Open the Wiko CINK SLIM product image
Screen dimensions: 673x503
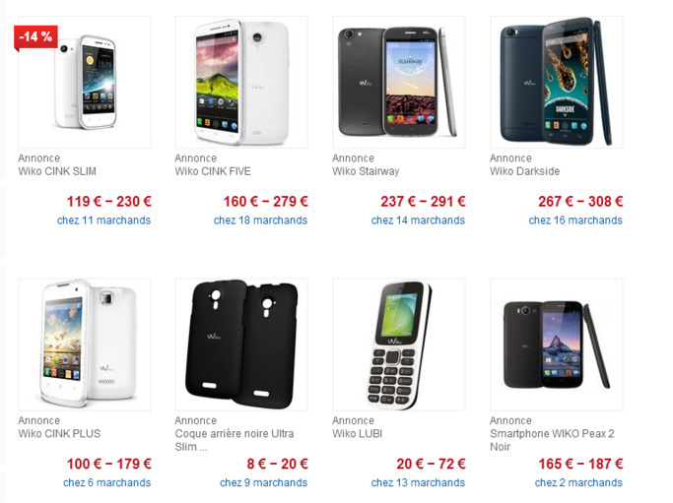(85, 83)
